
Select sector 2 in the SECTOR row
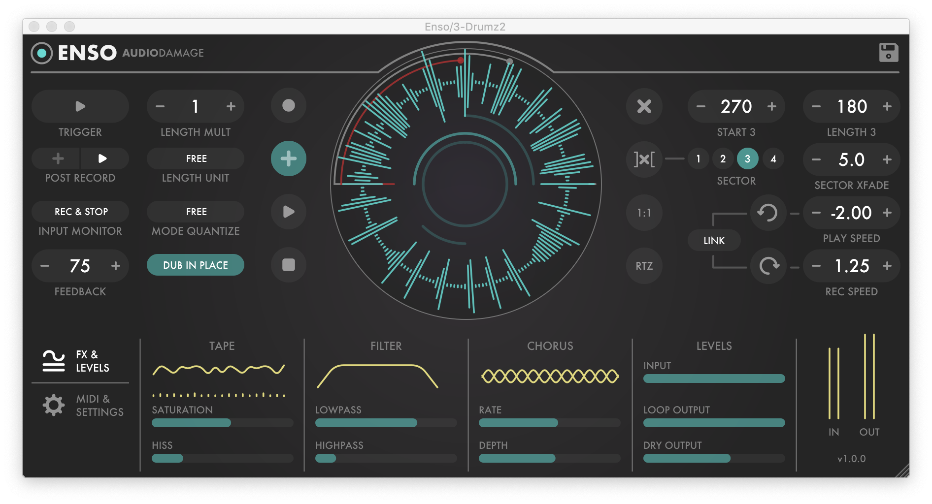coord(723,159)
